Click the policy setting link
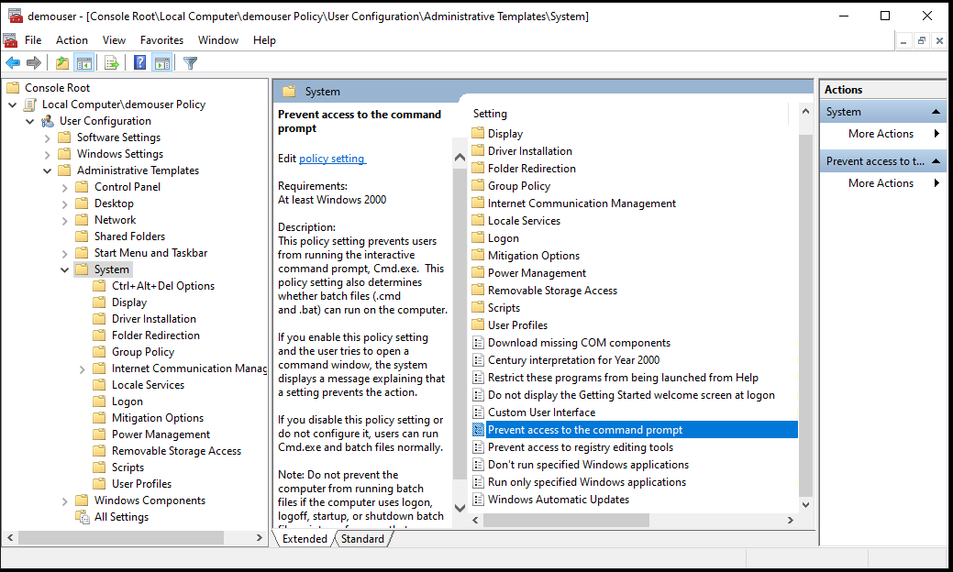Screen dimensions: 953x572 pyautogui.click(x=332, y=159)
